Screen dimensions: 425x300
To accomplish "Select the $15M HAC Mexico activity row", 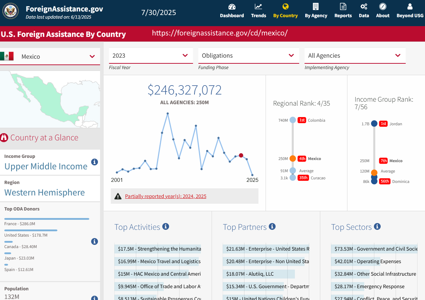I will [158, 274].
